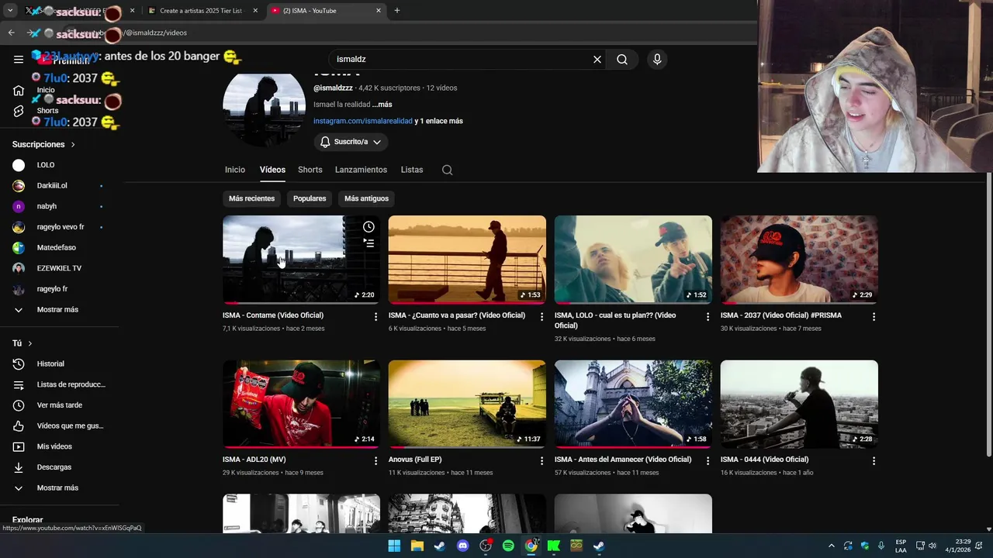Play the ISMA - 2037 video thumbnail

tap(799, 259)
